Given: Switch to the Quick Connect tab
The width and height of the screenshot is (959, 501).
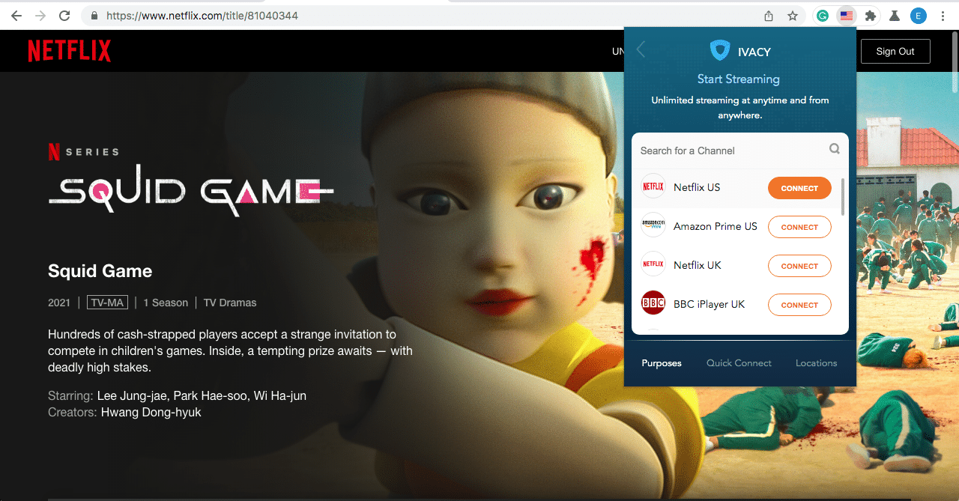Looking at the screenshot, I should (739, 363).
